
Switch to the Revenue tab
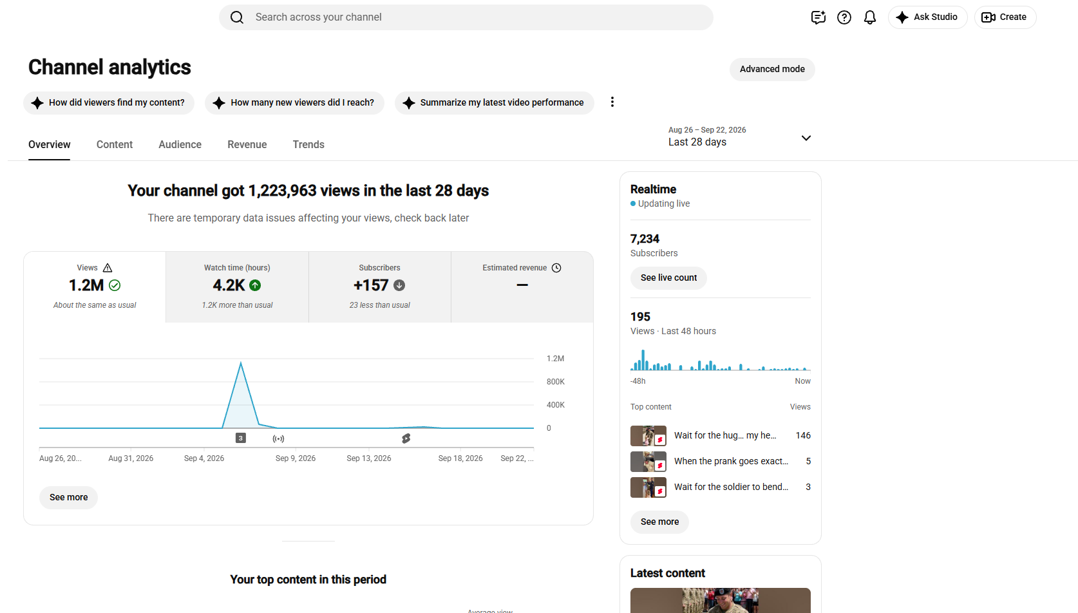(x=247, y=145)
